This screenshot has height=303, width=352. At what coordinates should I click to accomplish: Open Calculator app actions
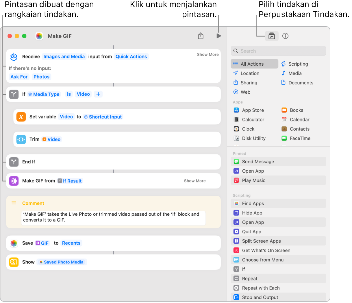[249, 120]
